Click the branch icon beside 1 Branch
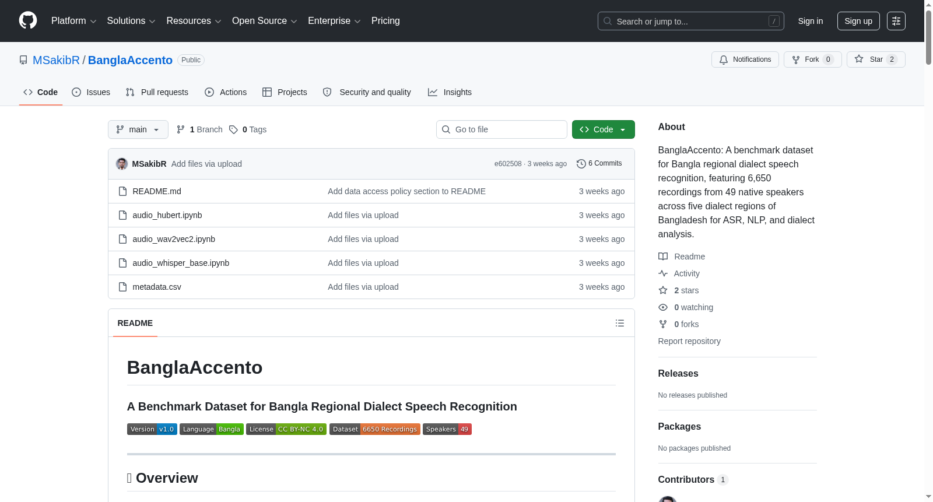Image resolution: width=933 pixels, height=502 pixels. [x=181, y=129]
